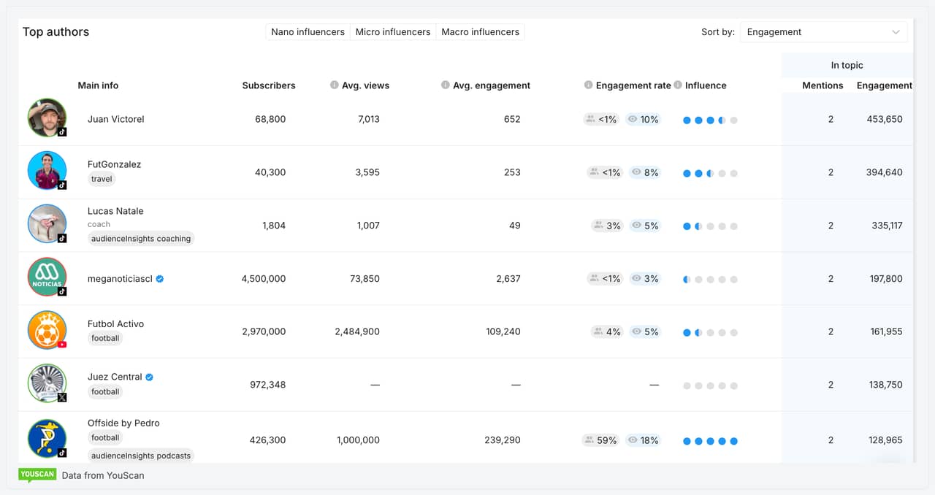Click the view rate 10% badge for Juan Victorel
The height and width of the screenshot is (495, 935).
644,119
